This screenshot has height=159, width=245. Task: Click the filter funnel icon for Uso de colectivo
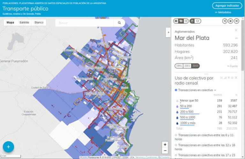(x=229, y=78)
